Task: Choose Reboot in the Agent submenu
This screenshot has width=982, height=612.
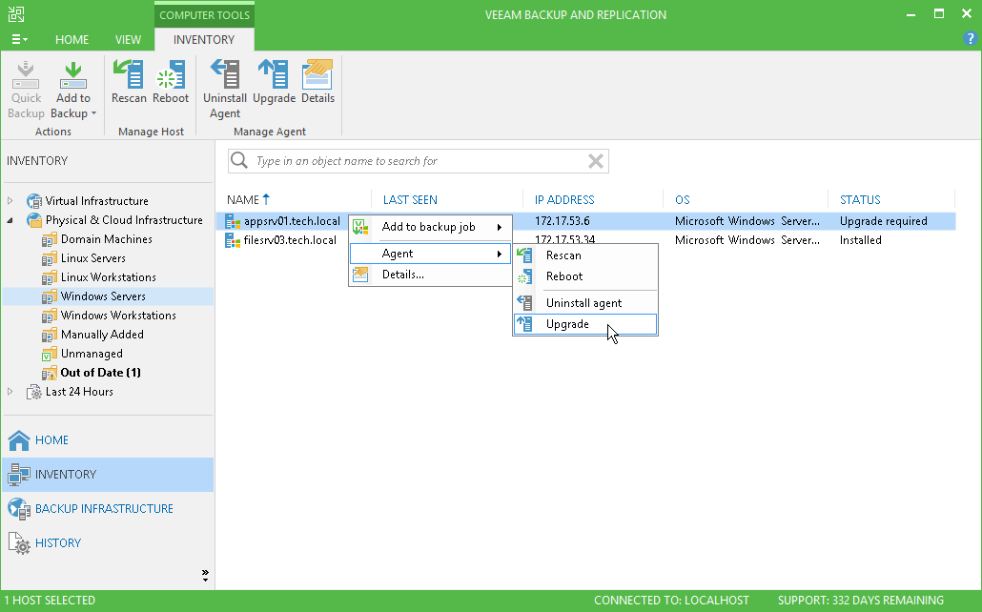Action: click(585, 276)
